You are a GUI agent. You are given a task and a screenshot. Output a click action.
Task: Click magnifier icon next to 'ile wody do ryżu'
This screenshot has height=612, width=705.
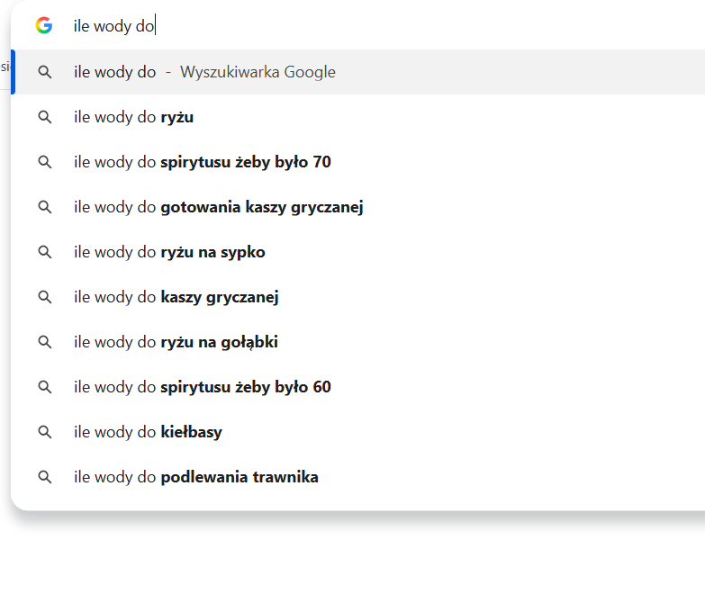coord(44,117)
